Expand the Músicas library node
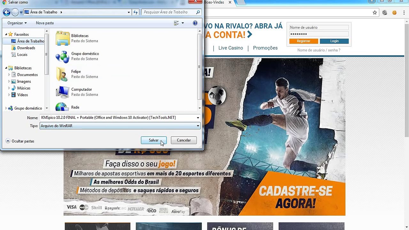 tap(9, 88)
